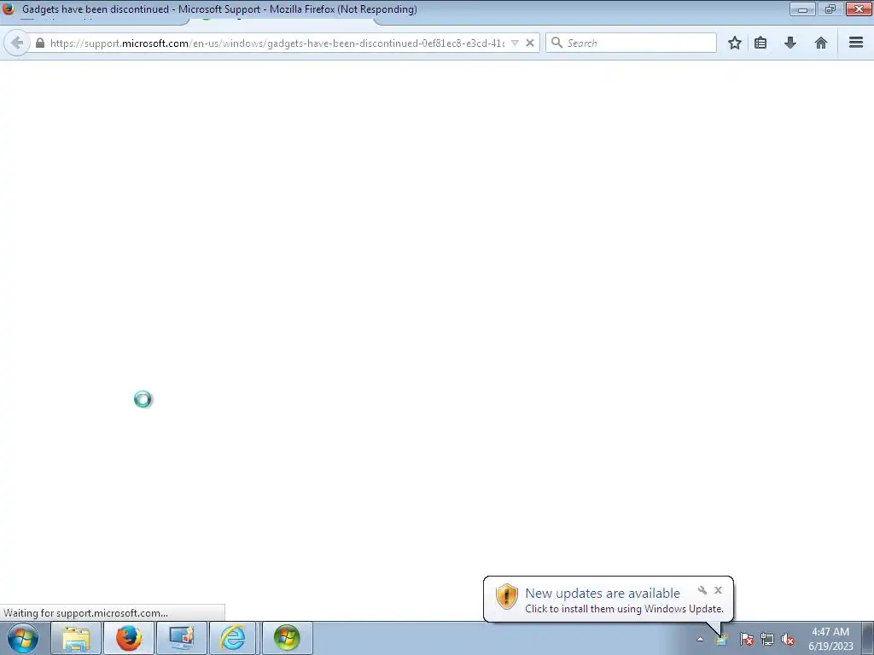Click the Windows flag taskbar button
This screenshot has width=874, height=655.
[287, 638]
